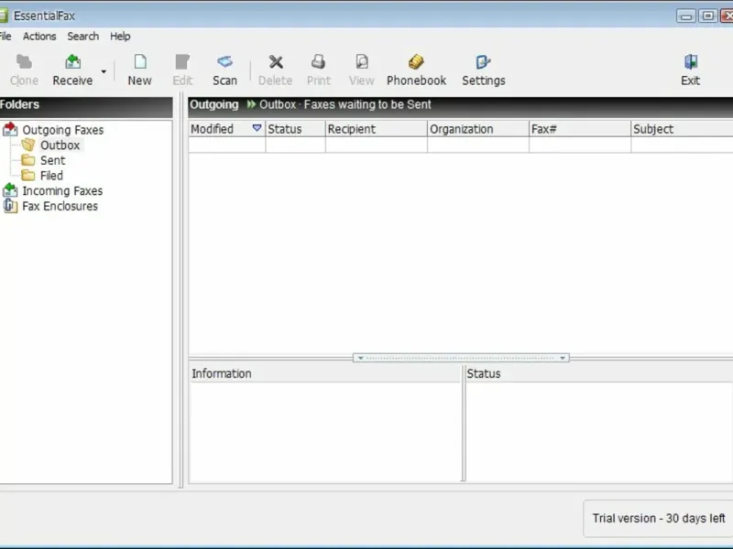Select Fax Enclosures in folder tree
733x549 pixels.
(60, 207)
